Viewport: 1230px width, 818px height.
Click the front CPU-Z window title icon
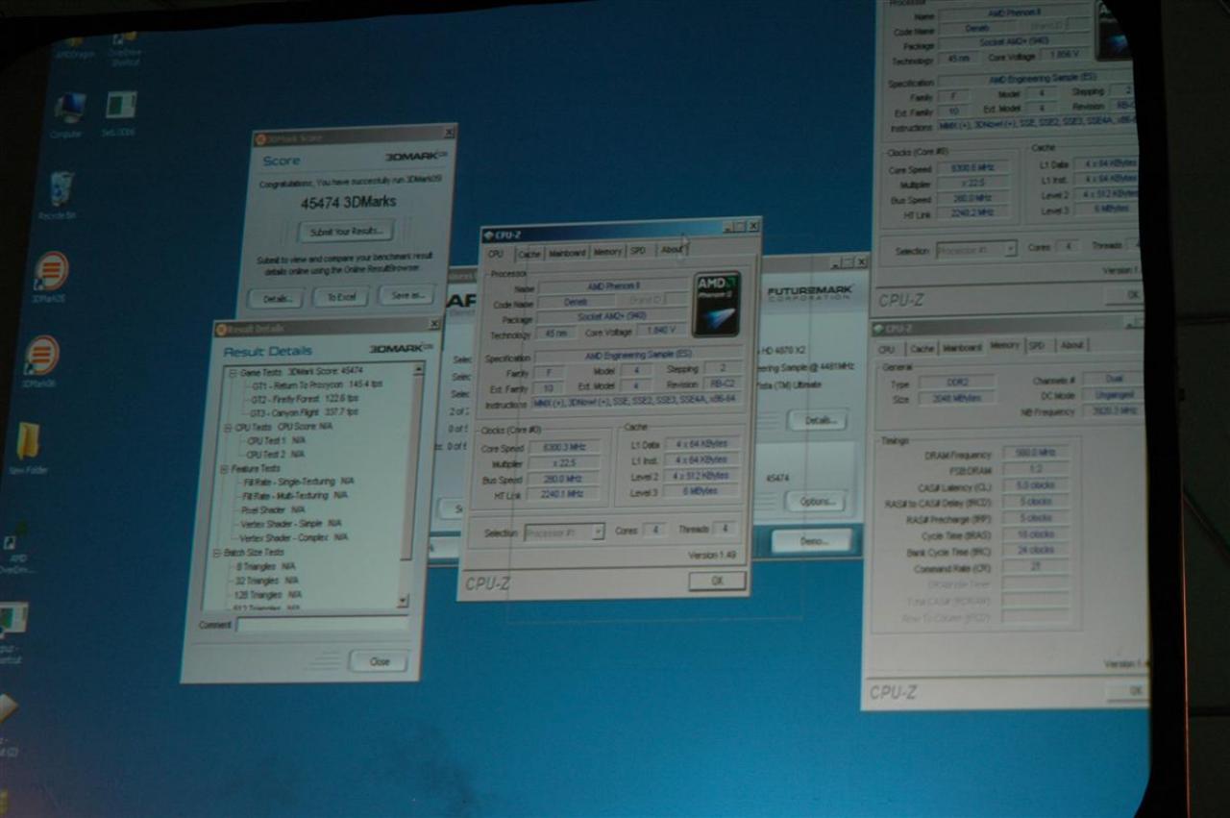488,235
